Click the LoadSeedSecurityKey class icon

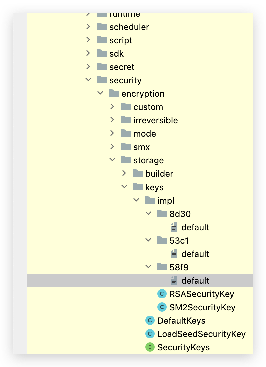(150, 334)
